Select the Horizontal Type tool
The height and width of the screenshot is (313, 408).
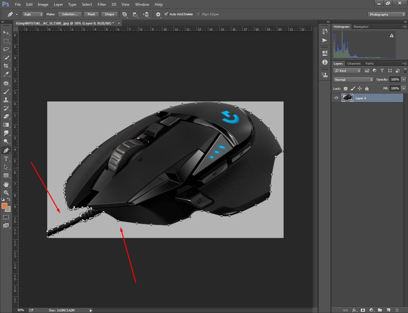tap(6, 159)
